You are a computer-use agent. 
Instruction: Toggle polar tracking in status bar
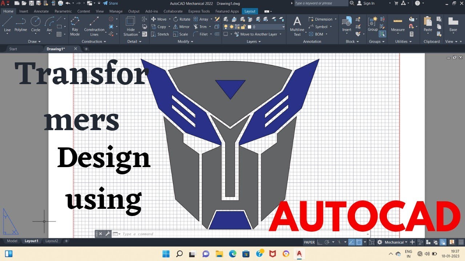point(327,242)
